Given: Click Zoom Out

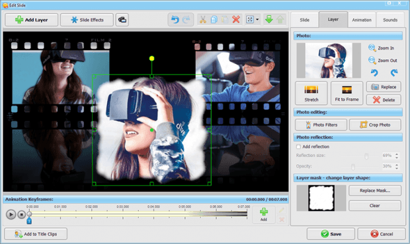Looking at the screenshot, I should pyautogui.click(x=382, y=60).
